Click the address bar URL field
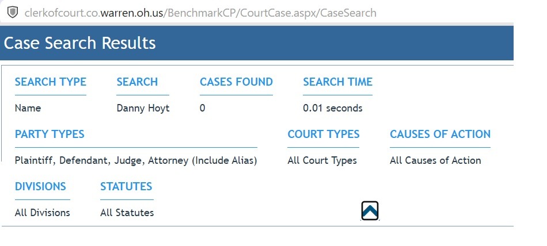 pos(200,13)
